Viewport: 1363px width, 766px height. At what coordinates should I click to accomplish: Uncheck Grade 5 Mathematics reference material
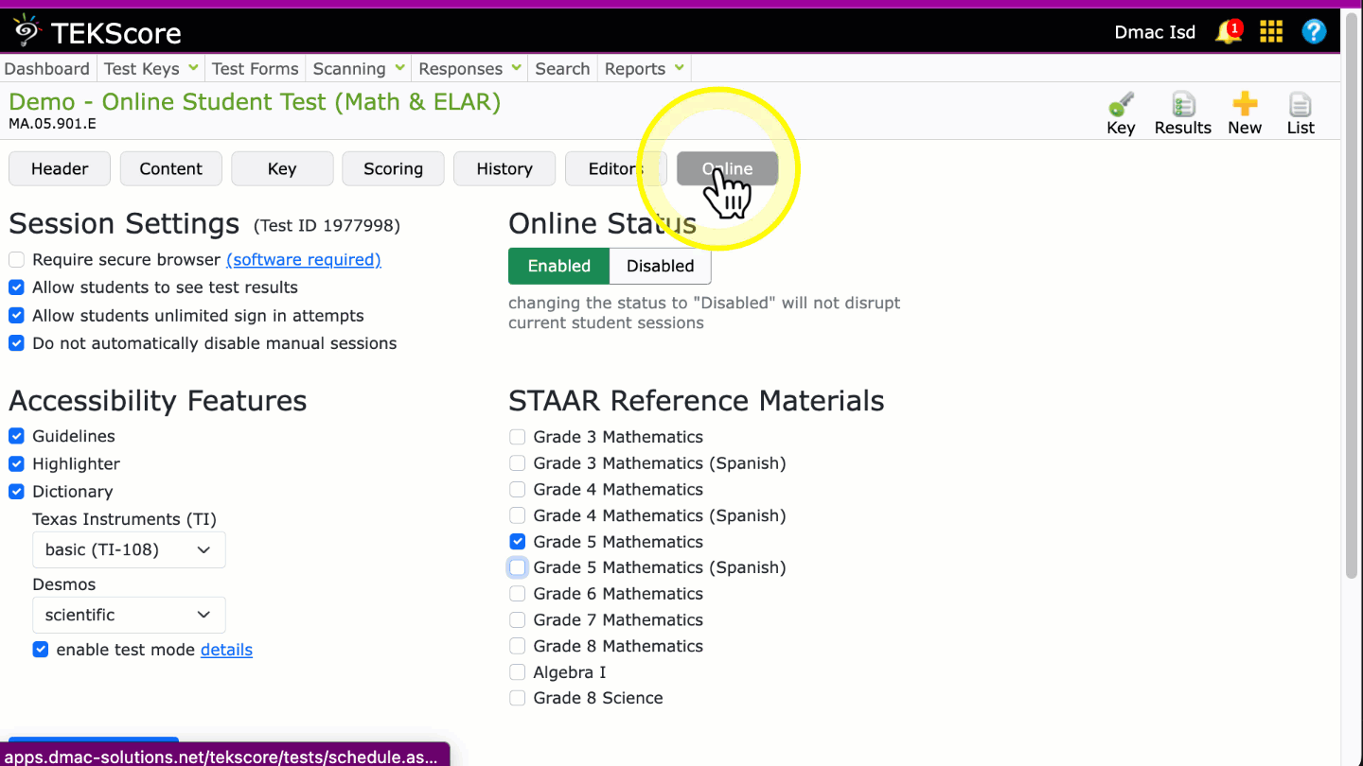click(517, 542)
